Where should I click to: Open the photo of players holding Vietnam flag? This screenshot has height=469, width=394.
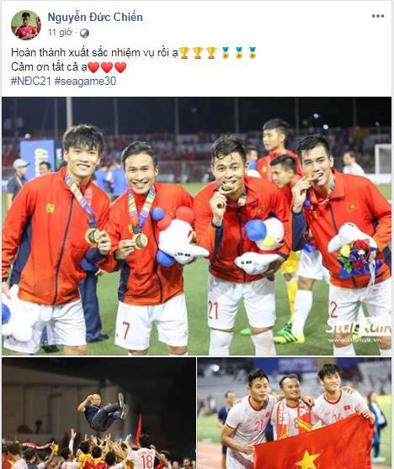[x=294, y=413]
